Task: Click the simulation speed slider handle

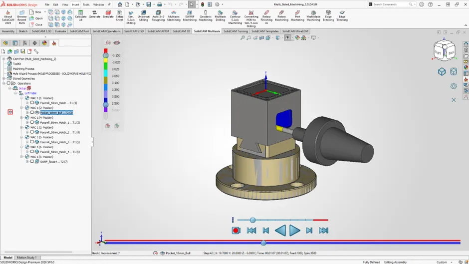Action: pos(253,220)
